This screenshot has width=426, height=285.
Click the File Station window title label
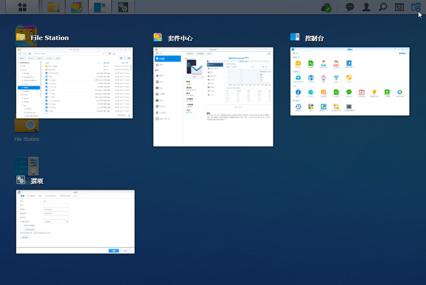click(x=49, y=38)
